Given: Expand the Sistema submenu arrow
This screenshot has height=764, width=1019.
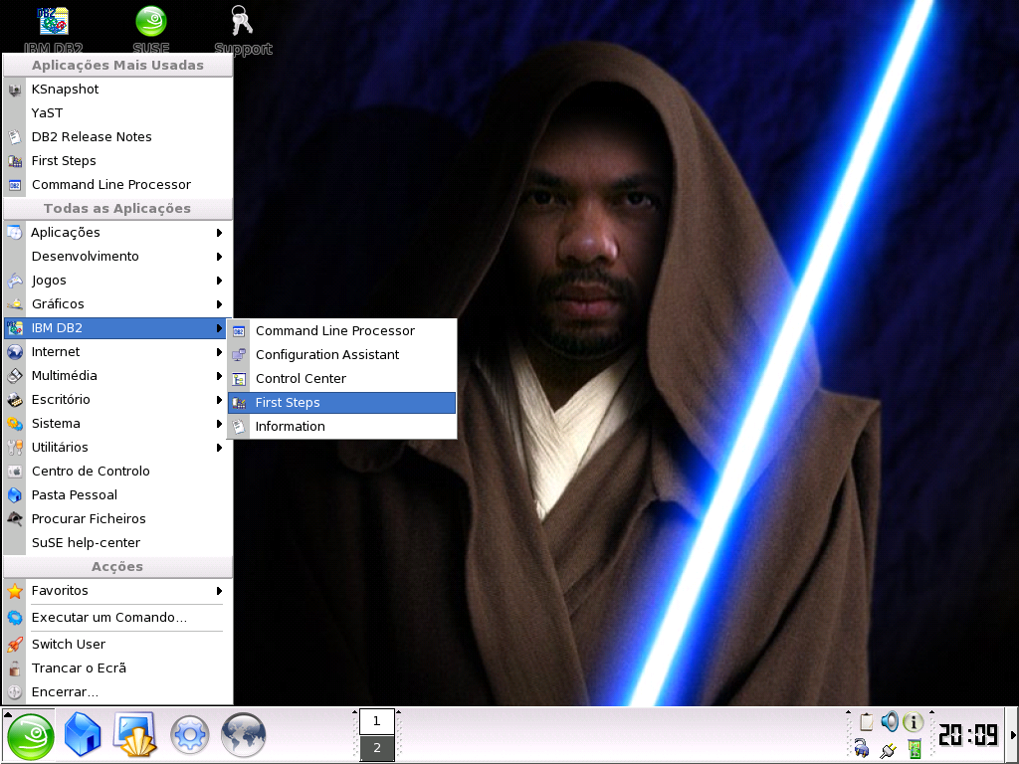Looking at the screenshot, I should point(219,424).
